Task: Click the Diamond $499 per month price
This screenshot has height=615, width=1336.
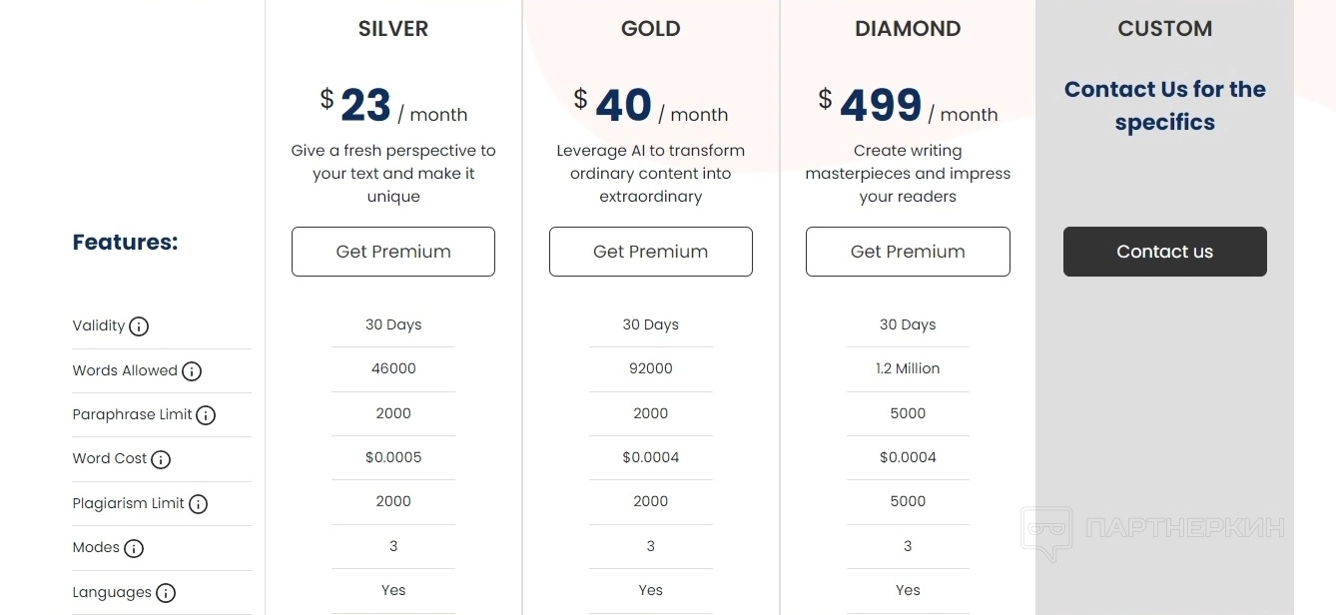Action: pyautogui.click(x=908, y=106)
